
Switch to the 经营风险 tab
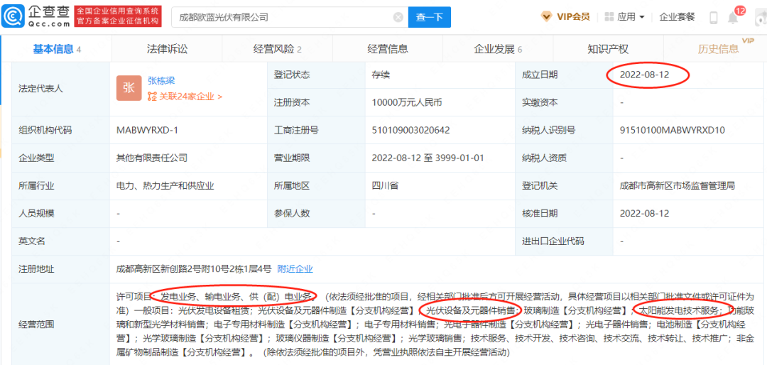click(277, 49)
